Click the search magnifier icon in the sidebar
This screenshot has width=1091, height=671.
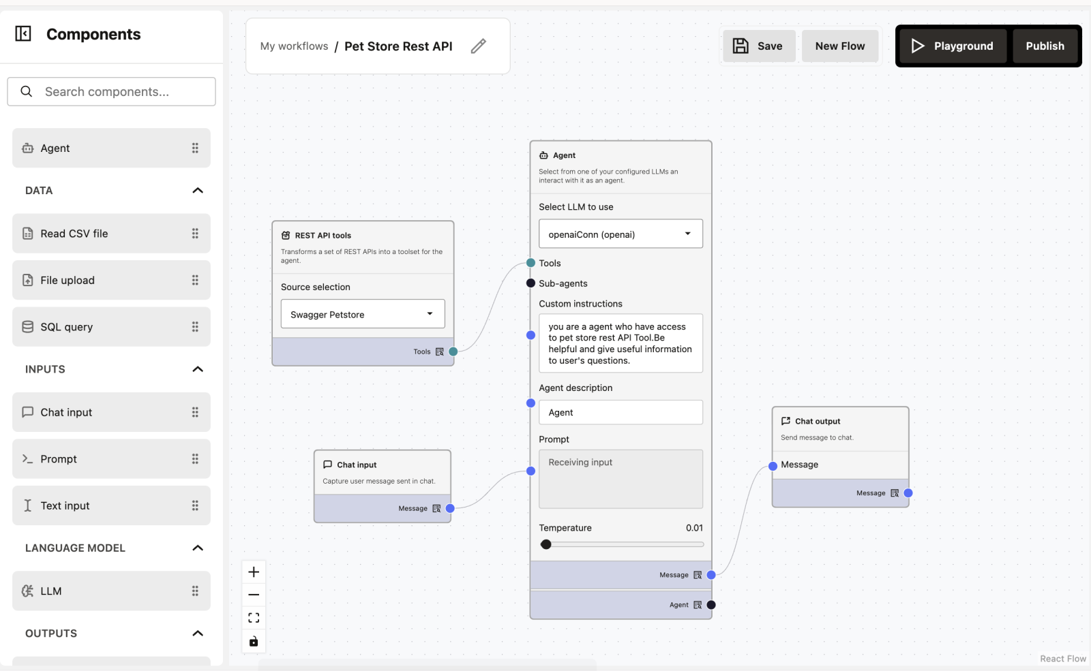26,91
